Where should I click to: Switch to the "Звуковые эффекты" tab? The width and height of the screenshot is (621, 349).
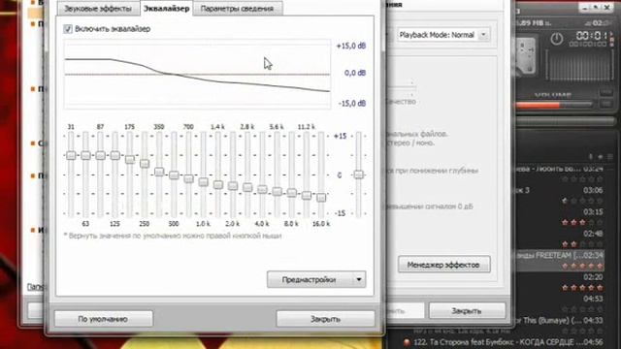pos(98,9)
